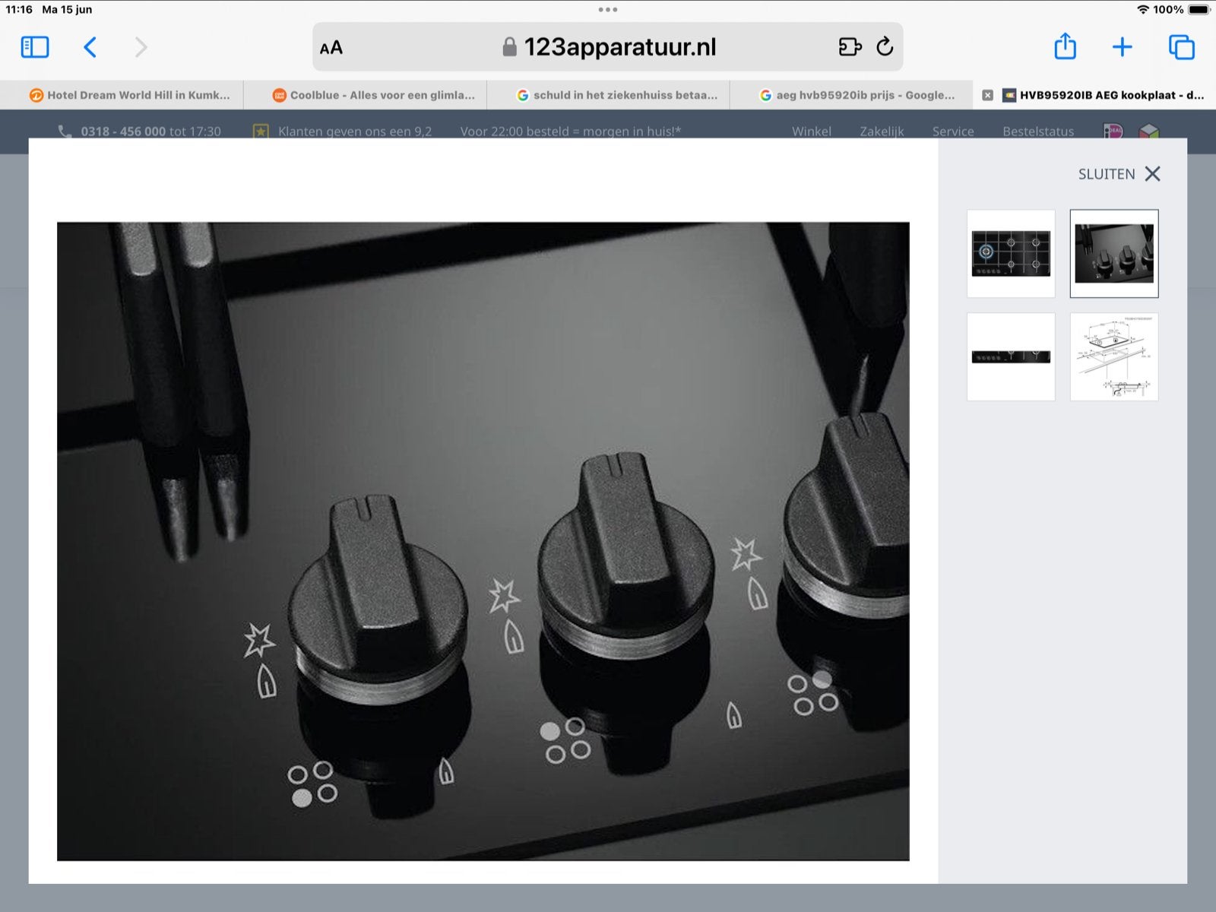Select the top-view cooktop thumbnail
This screenshot has width=1216, height=912.
tap(1011, 253)
